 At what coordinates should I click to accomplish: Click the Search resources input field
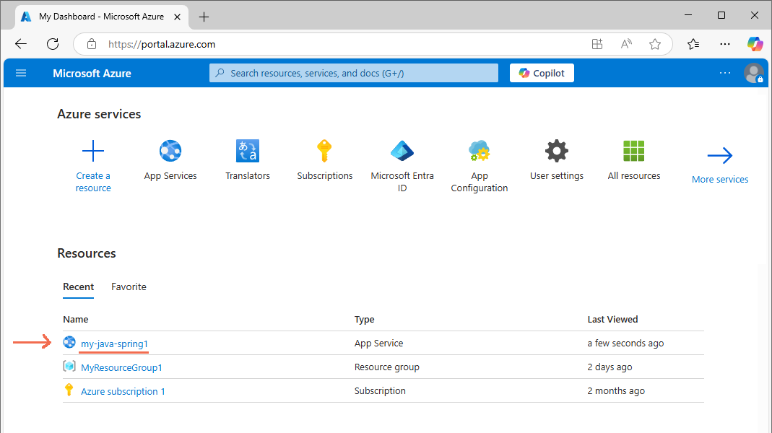(x=354, y=73)
